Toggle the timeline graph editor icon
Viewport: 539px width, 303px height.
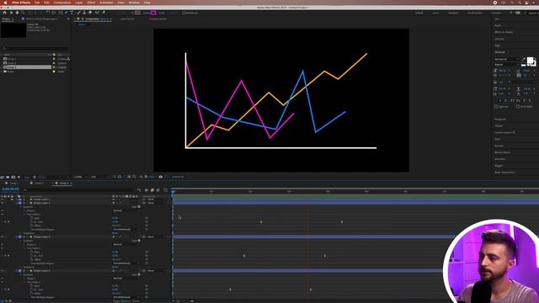(x=165, y=190)
